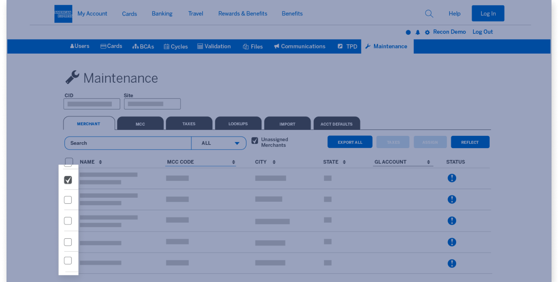Screen dimensions: 558x282
Task: Open the ALL filter dropdown
Action: [219, 143]
